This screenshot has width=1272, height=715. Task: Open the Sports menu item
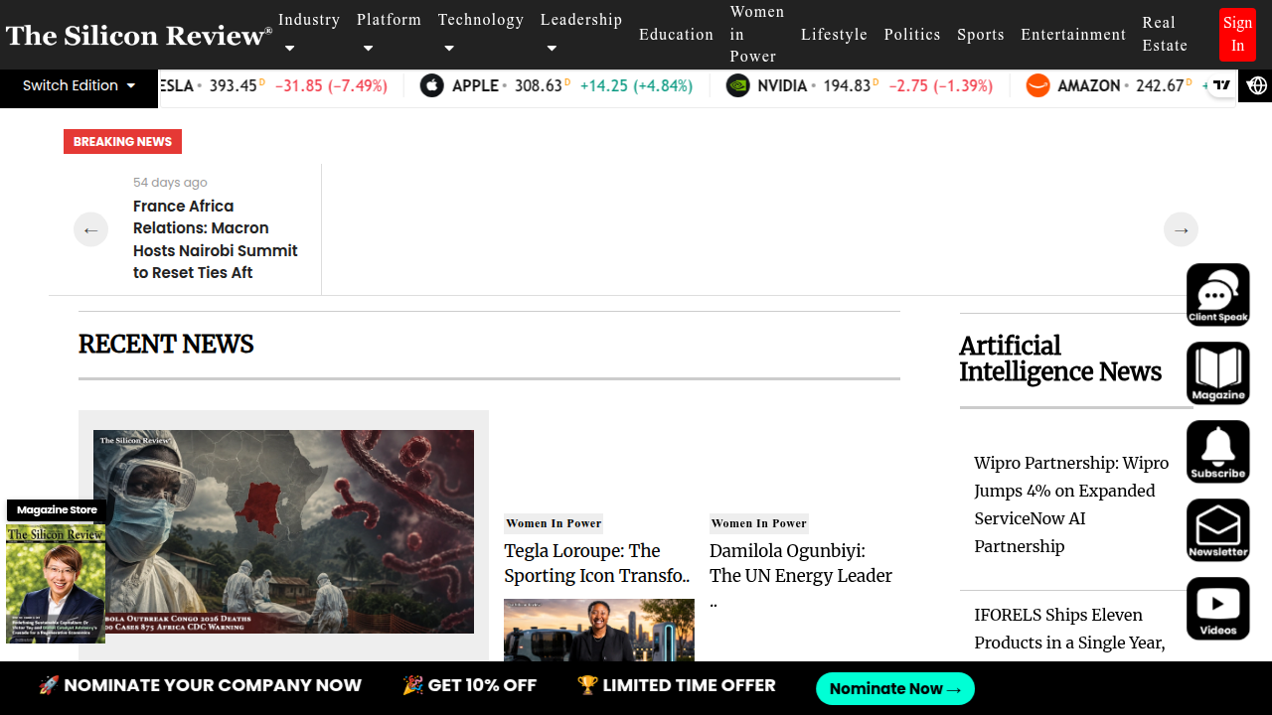[981, 34]
